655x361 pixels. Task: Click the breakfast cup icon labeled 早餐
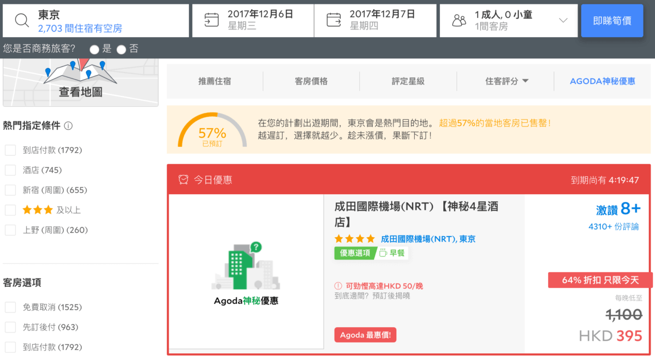(383, 252)
